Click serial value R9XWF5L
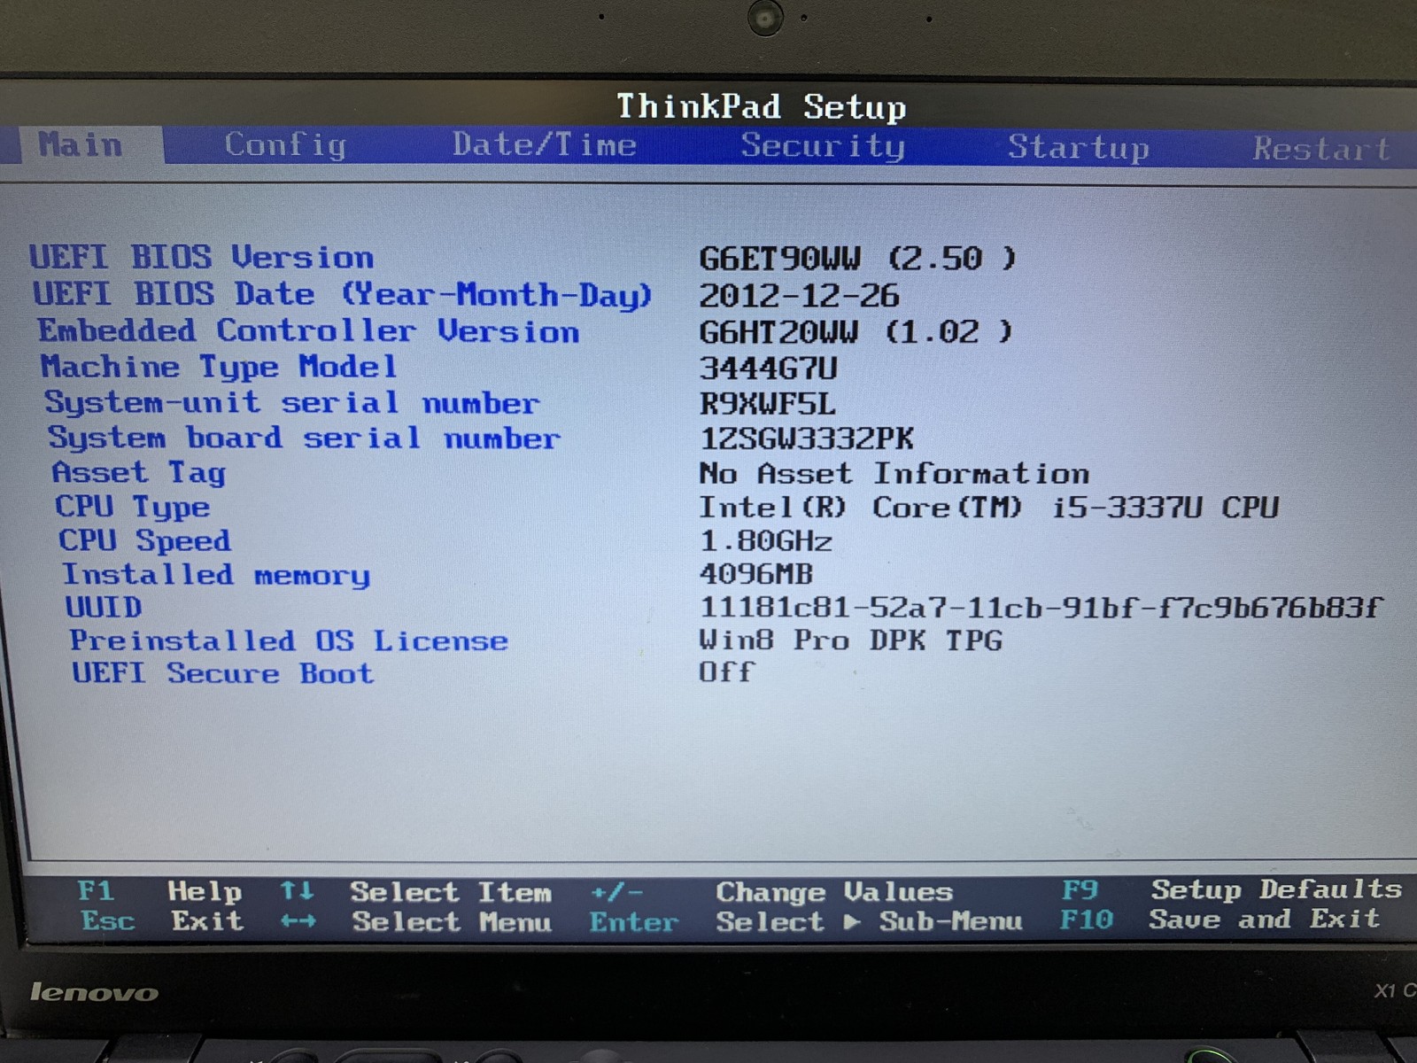The height and width of the screenshot is (1063, 1417). [x=767, y=404]
